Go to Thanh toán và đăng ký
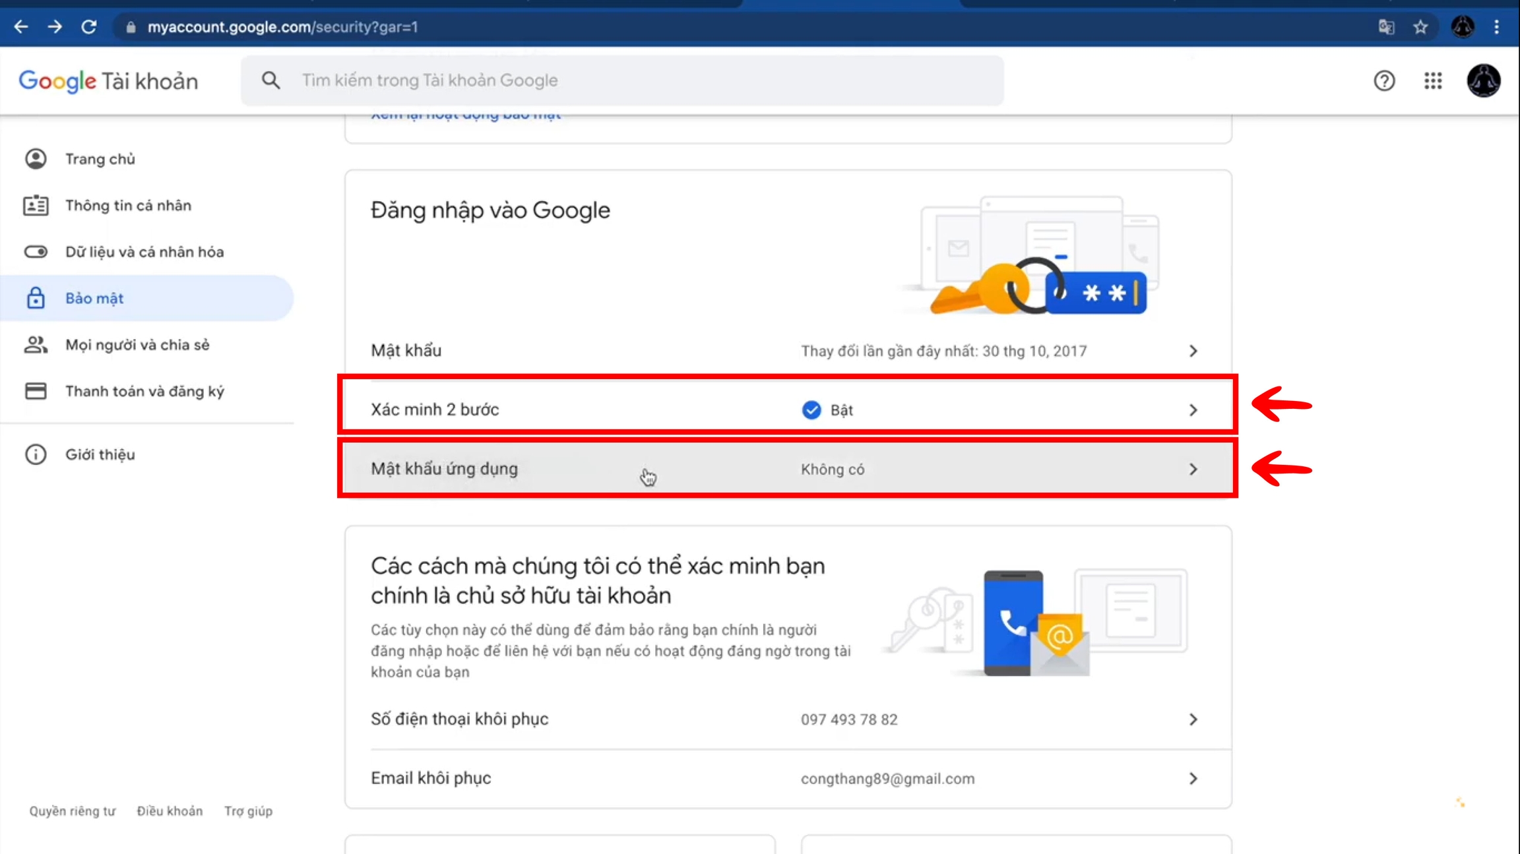 [x=144, y=391]
